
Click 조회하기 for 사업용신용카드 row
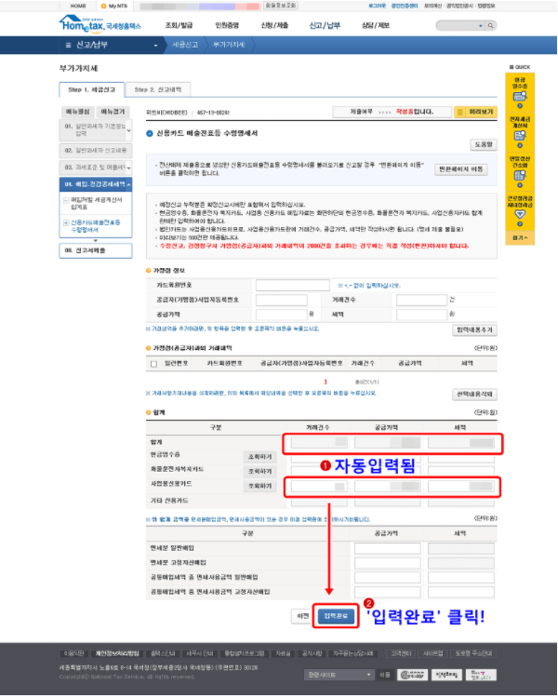point(259,486)
